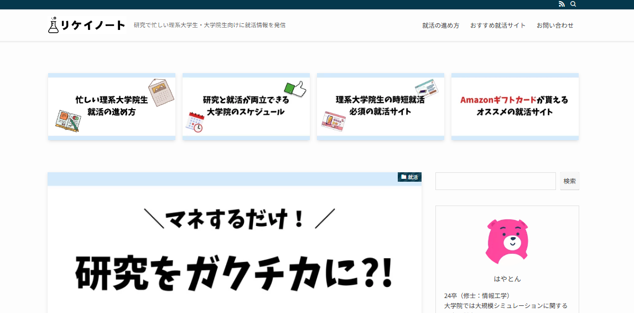Image resolution: width=634 pixels, height=313 pixels.
Task: Click the 検索 button
Action: point(569,181)
